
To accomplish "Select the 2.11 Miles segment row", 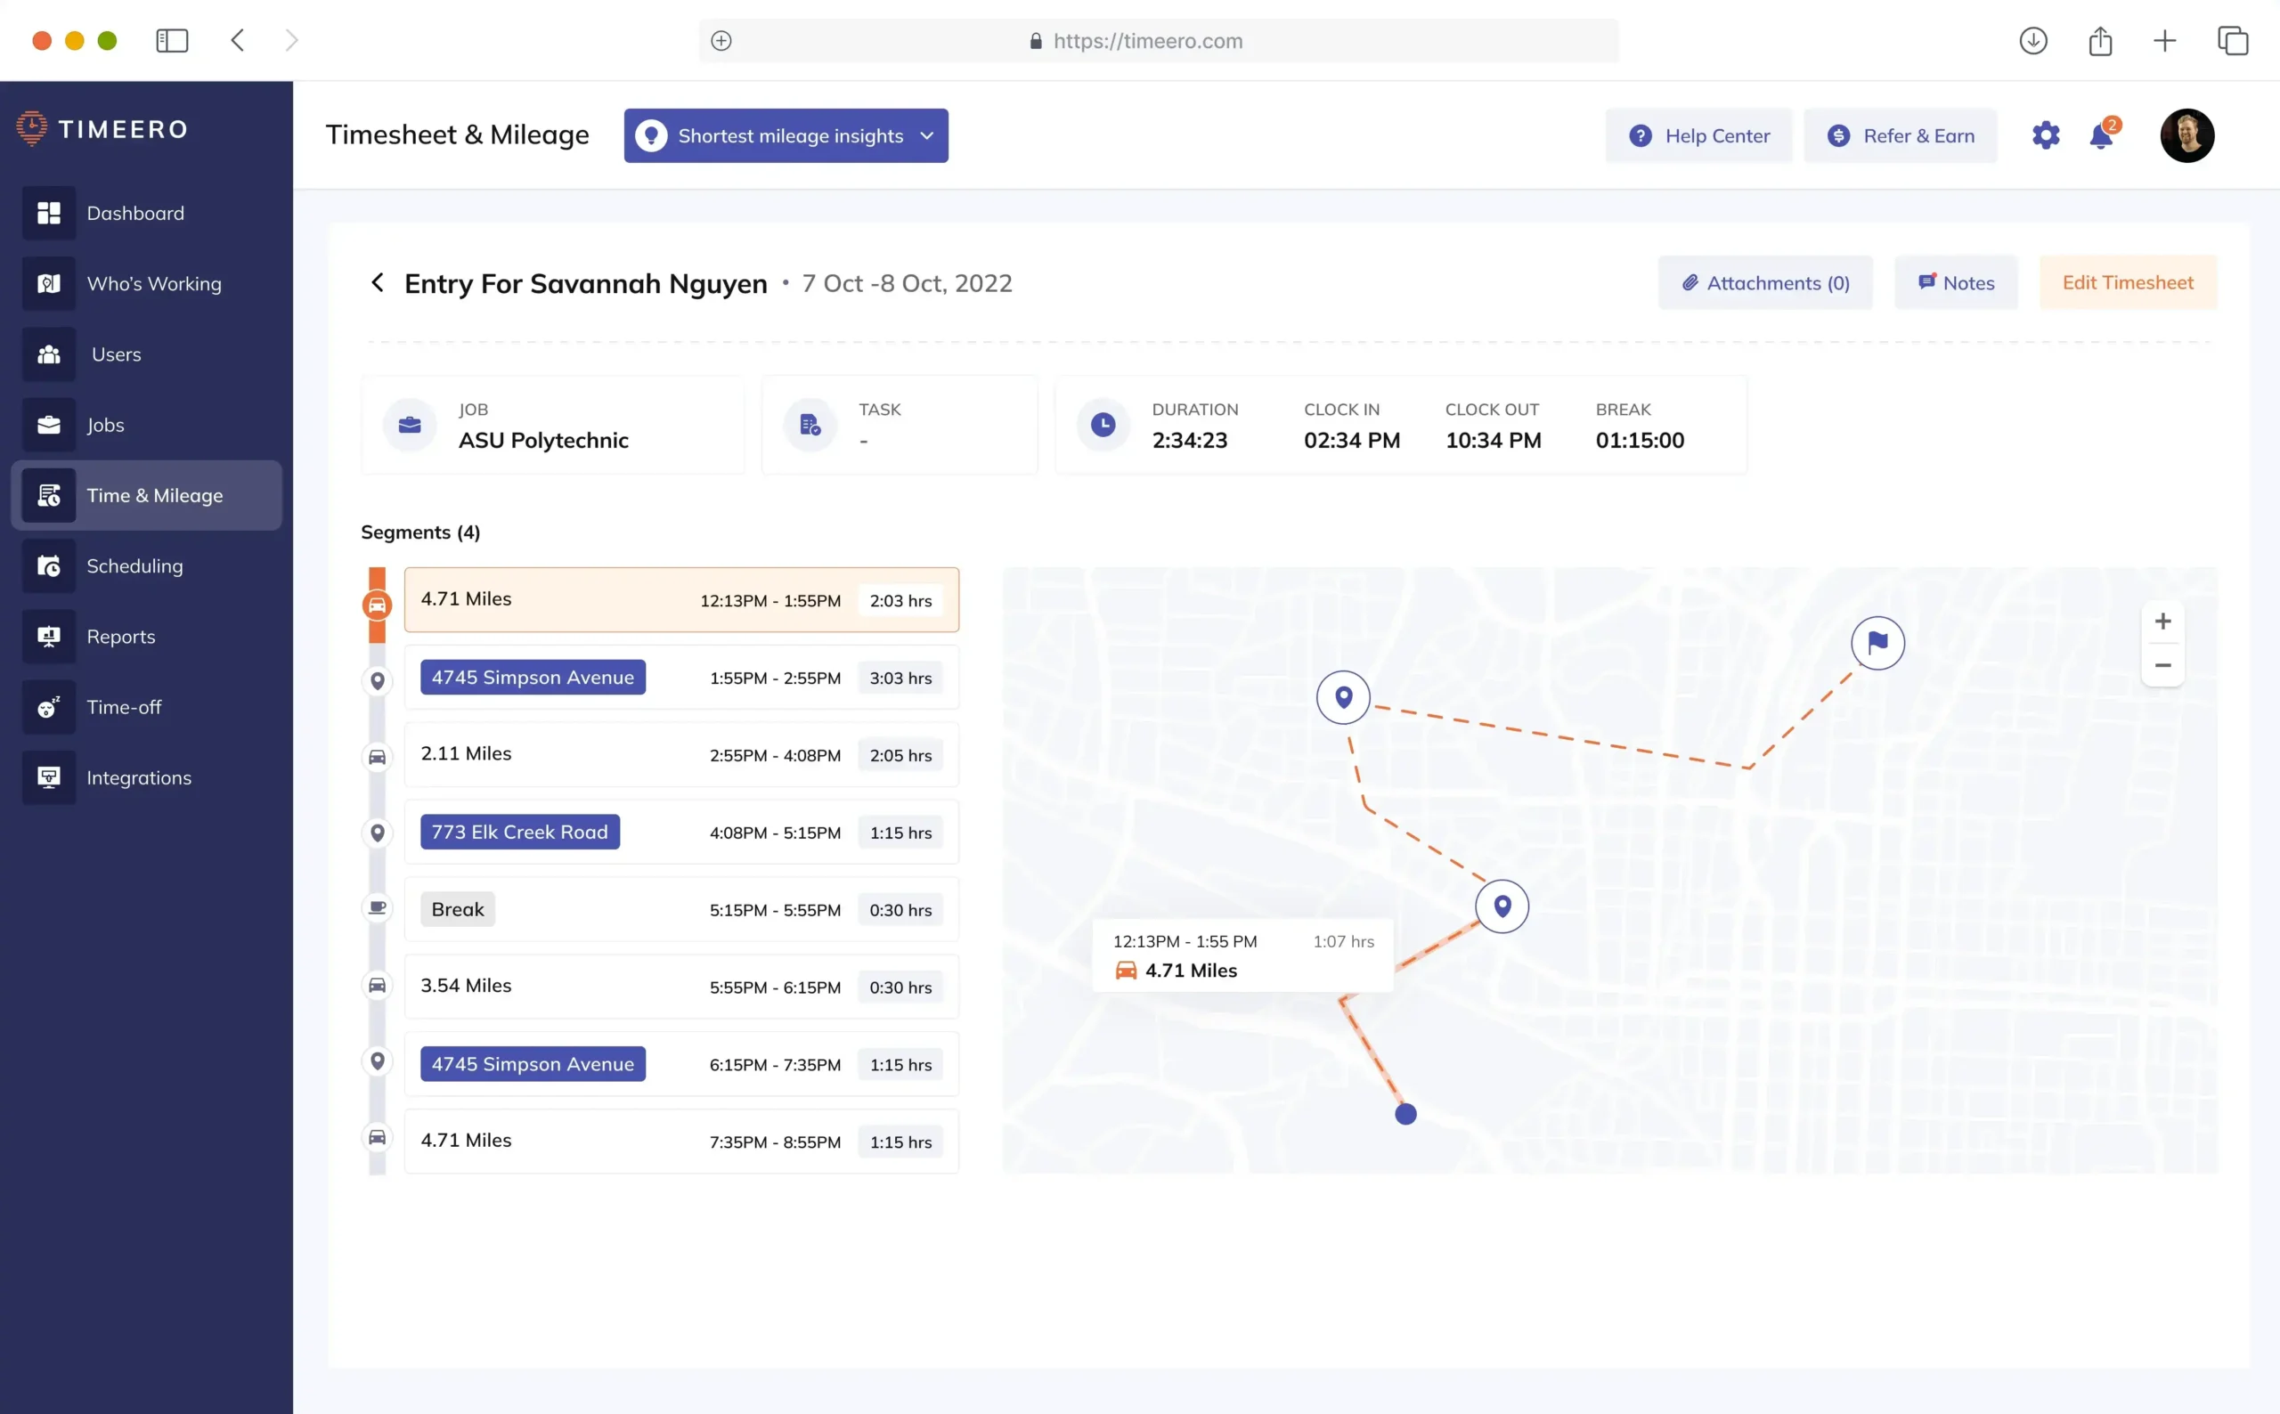I will pyautogui.click(x=680, y=755).
